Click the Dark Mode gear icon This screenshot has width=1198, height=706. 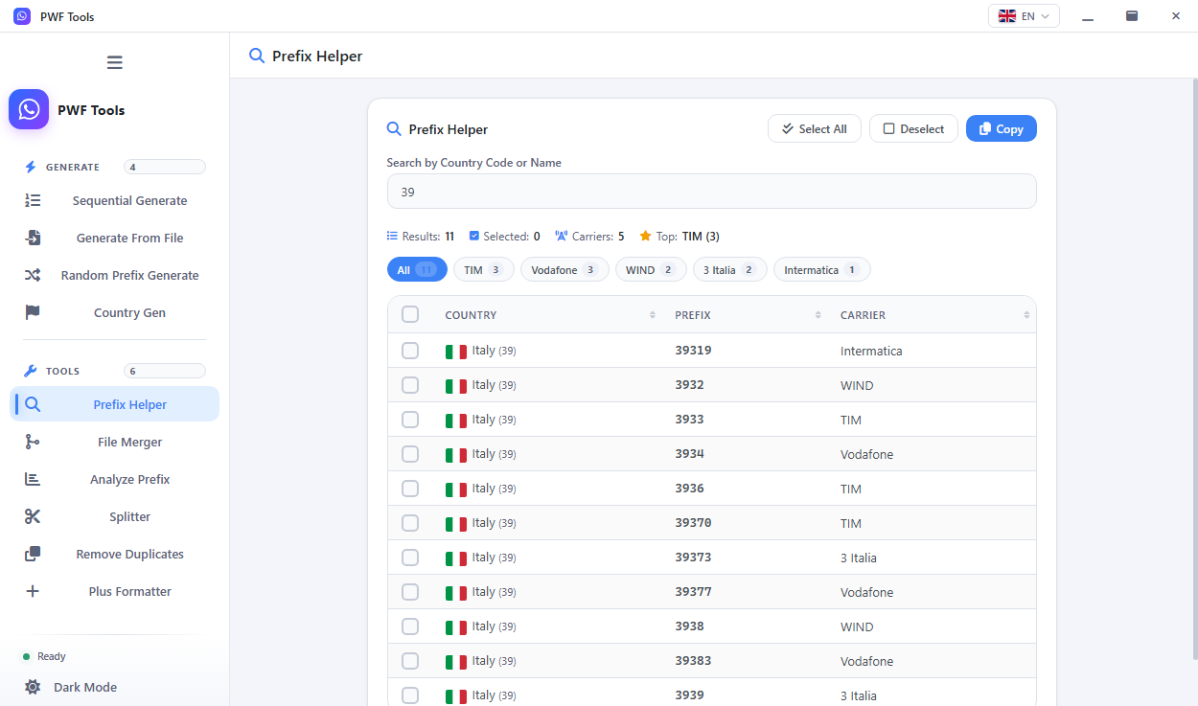[x=33, y=687]
